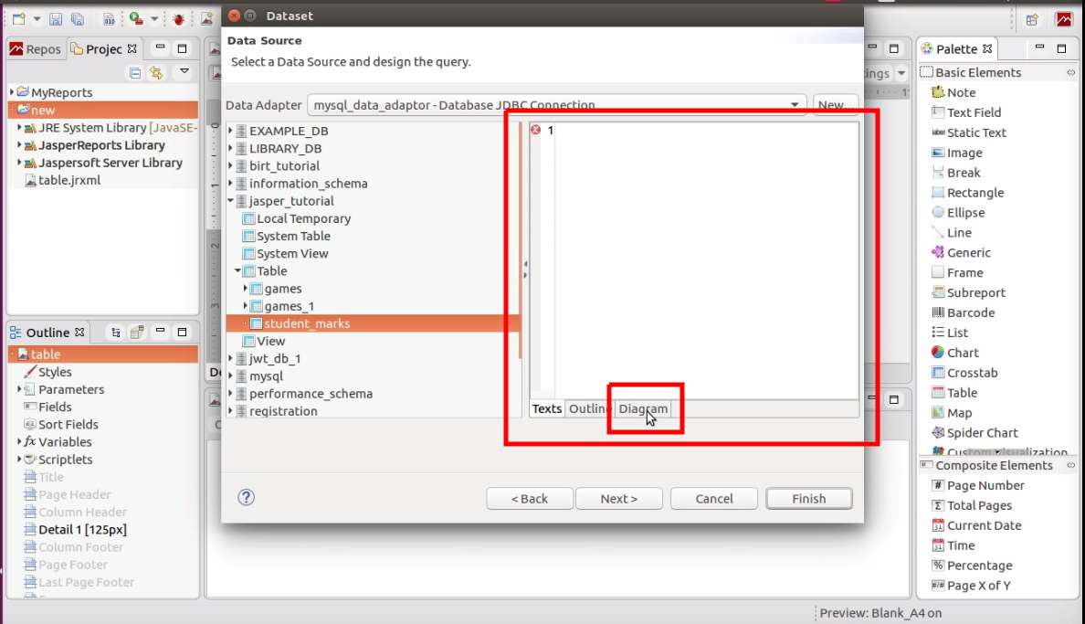Open the Data Adapter dropdown

pyautogui.click(x=795, y=105)
